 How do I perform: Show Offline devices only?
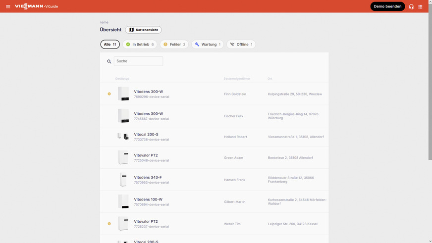point(241,45)
